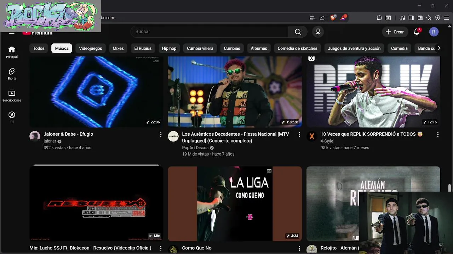Select the Mixes filter chip

click(118, 48)
